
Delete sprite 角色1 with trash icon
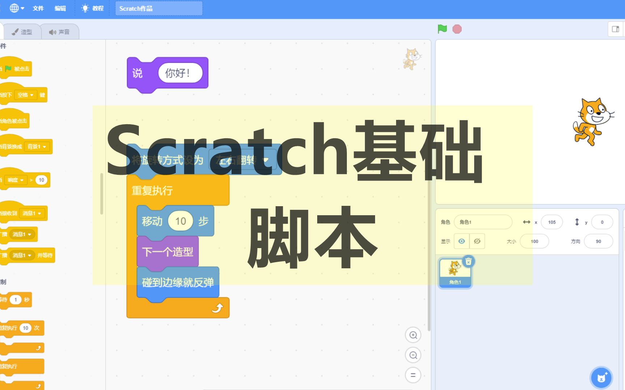pos(468,261)
